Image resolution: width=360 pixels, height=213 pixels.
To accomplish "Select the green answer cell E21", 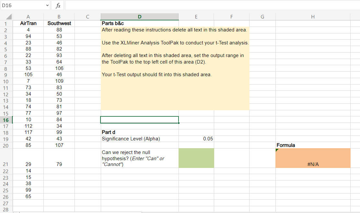I will tap(196, 158).
